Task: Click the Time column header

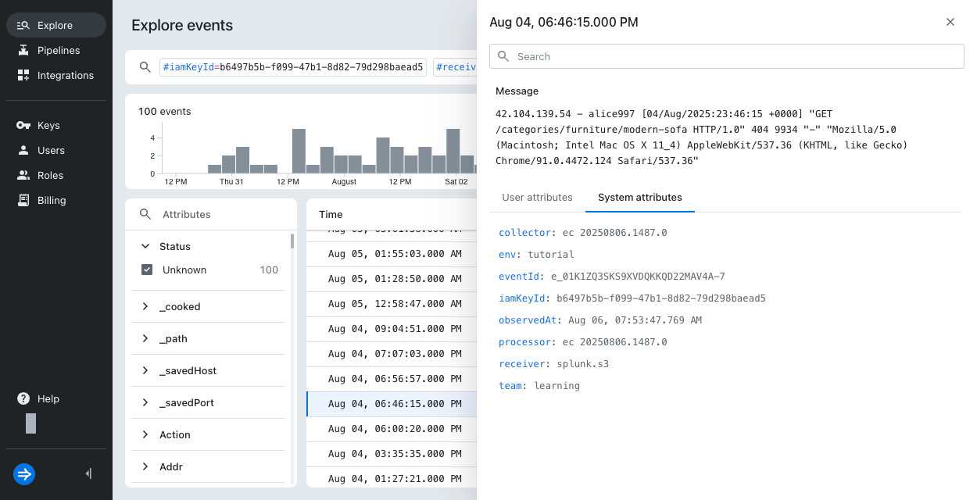Action: click(331, 214)
